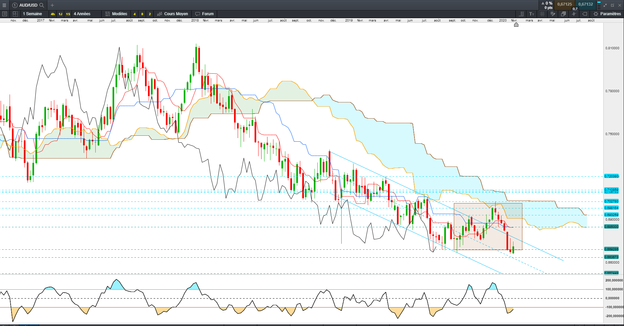Open the Paramètres settings
This screenshot has height=326, width=624.
607,14
